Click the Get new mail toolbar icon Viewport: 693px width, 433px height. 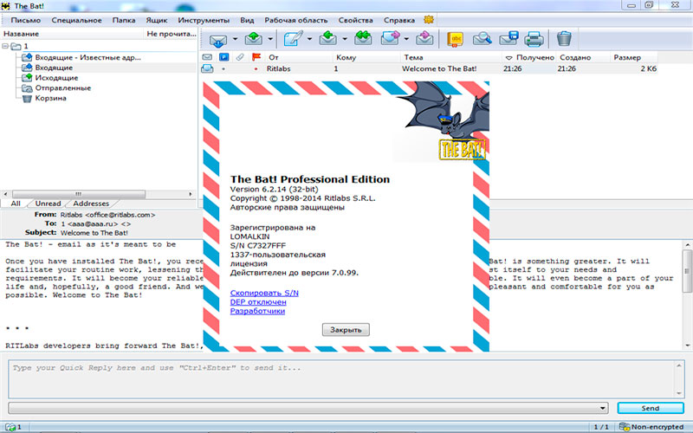(x=218, y=39)
